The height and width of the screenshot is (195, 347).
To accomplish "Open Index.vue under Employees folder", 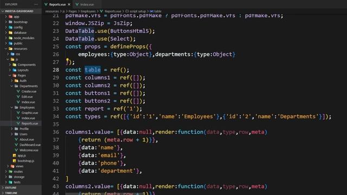I will (x=21, y=118).
